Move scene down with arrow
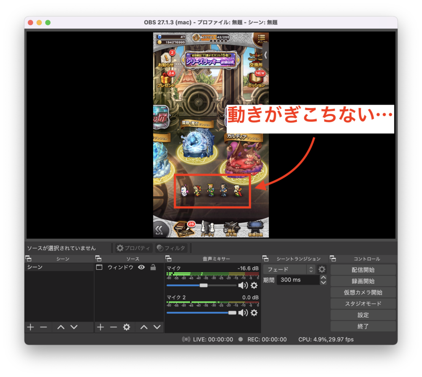 pyautogui.click(x=74, y=327)
